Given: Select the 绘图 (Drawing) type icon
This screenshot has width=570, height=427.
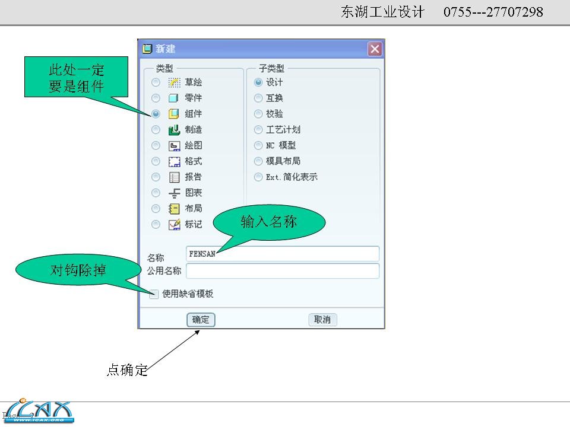Looking at the screenshot, I should [172, 145].
